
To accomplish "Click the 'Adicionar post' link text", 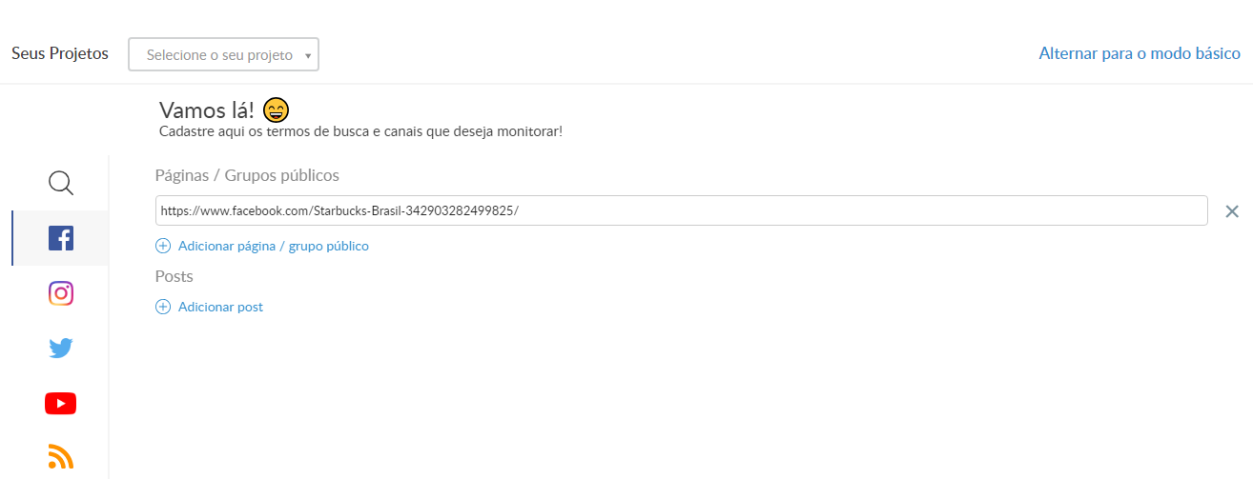I will [220, 307].
